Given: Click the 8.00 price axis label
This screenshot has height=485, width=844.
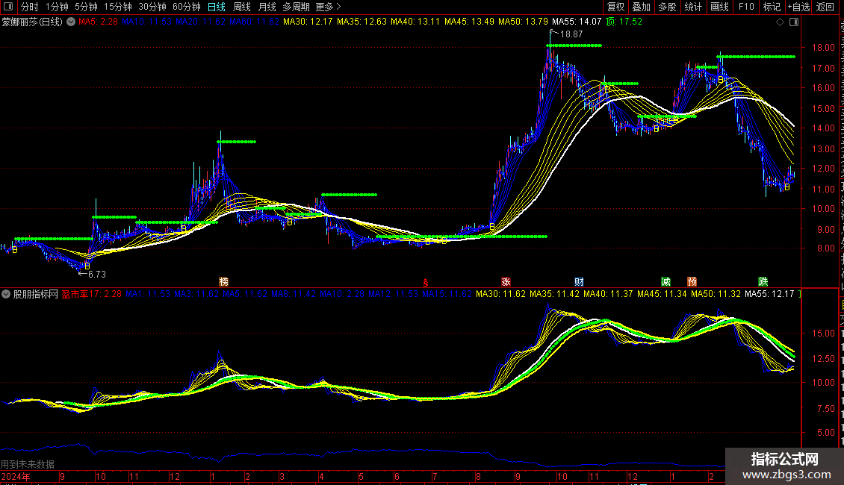Looking at the screenshot, I should coord(825,248).
